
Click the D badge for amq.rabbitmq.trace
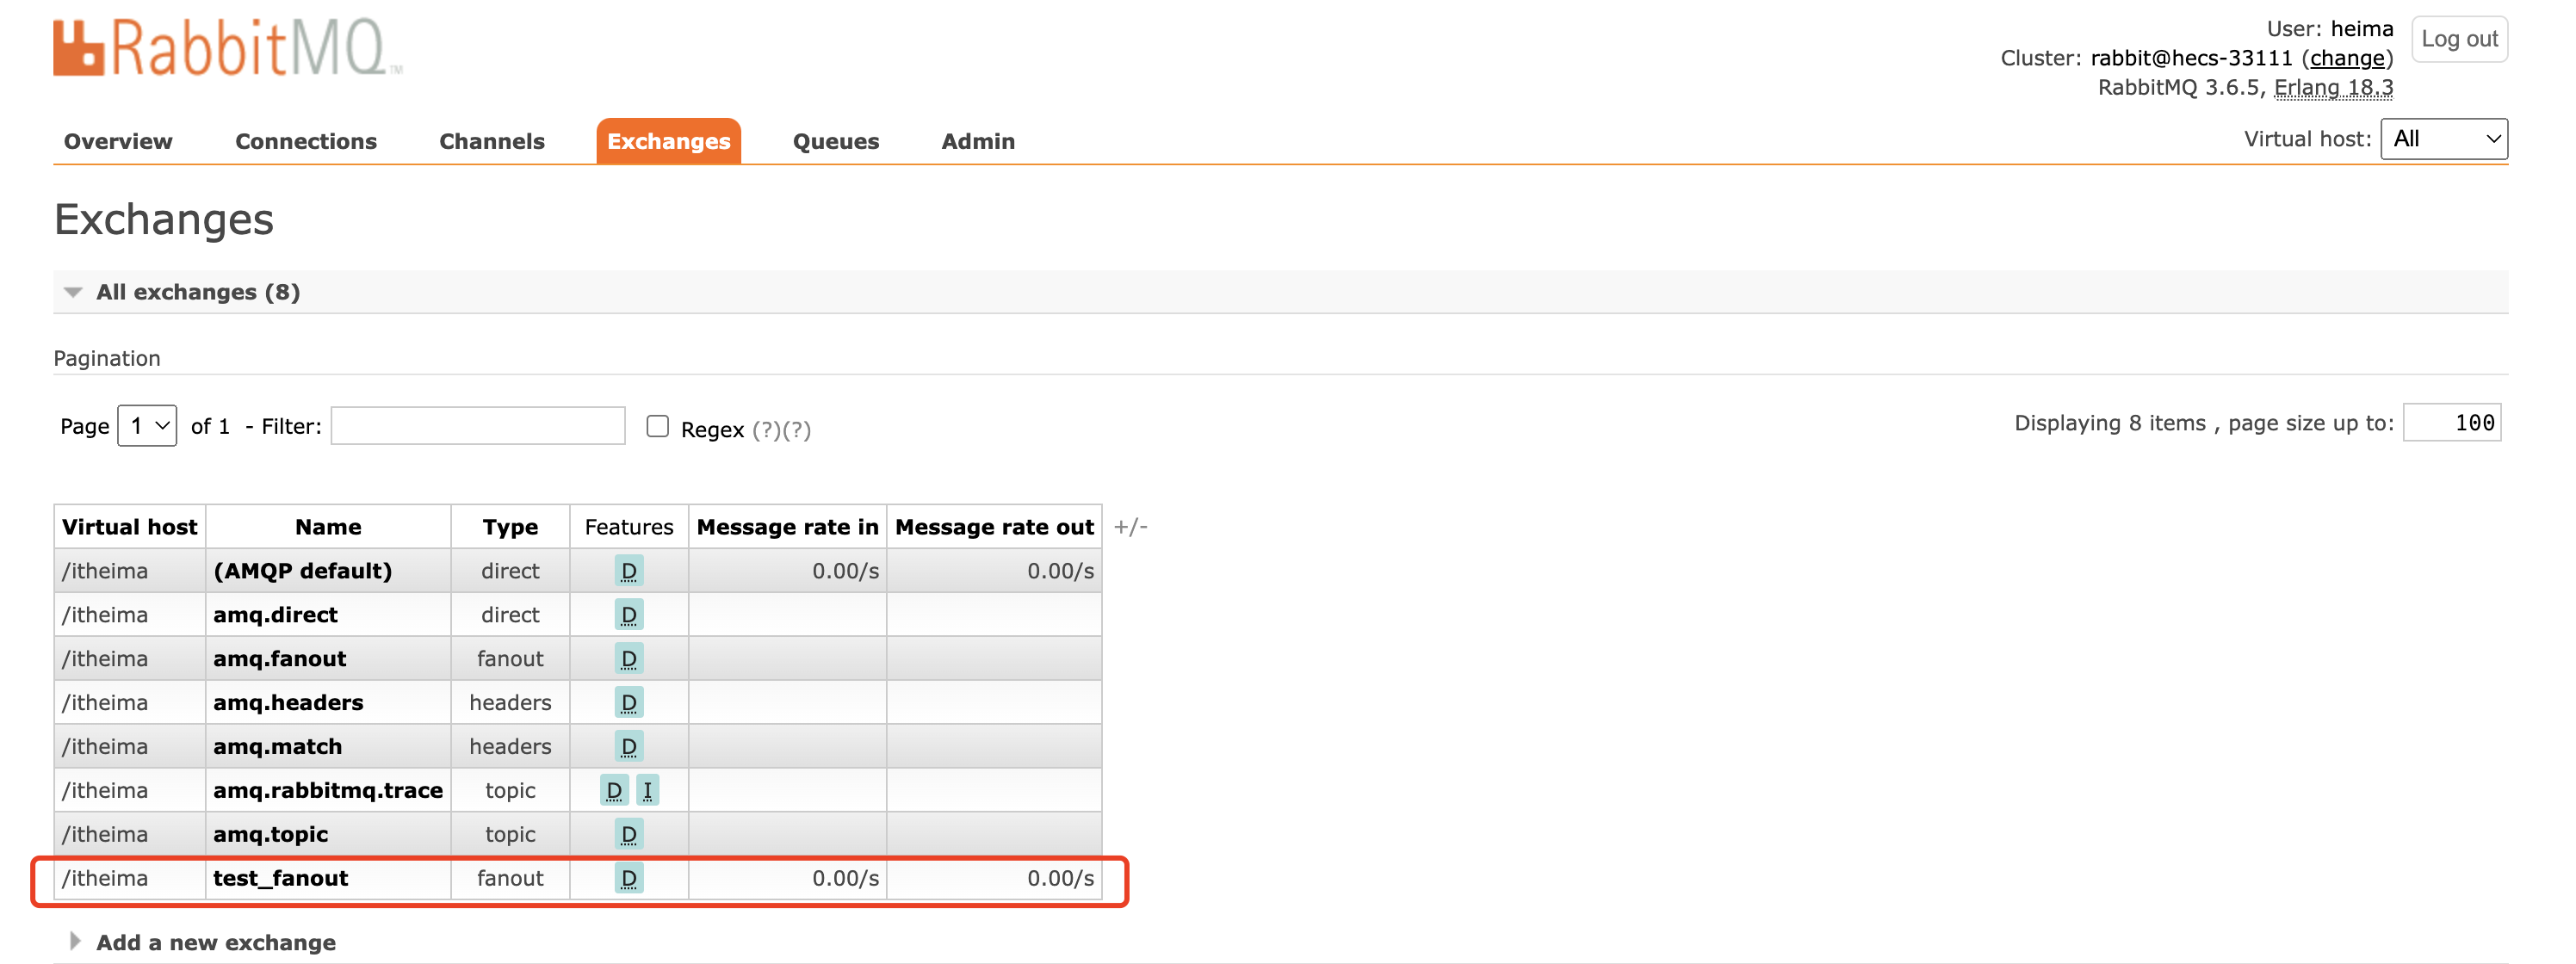(613, 790)
